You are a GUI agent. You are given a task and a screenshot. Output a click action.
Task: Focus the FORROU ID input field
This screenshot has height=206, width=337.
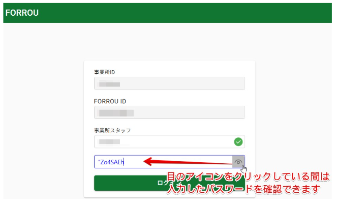click(x=169, y=112)
